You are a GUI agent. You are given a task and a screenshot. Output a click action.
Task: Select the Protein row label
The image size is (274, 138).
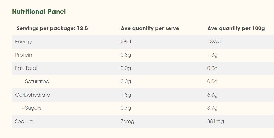tap(23, 55)
